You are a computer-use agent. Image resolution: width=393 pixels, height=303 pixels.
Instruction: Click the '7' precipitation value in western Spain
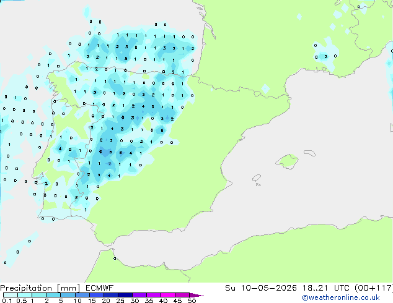coord(110,164)
